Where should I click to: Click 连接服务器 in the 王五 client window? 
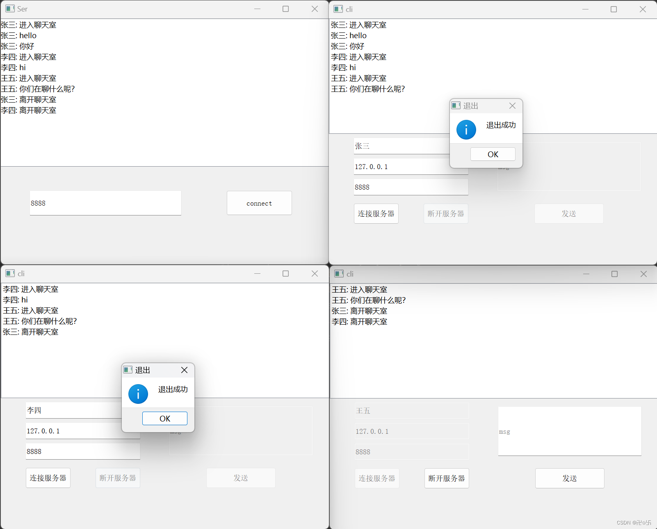(x=377, y=478)
